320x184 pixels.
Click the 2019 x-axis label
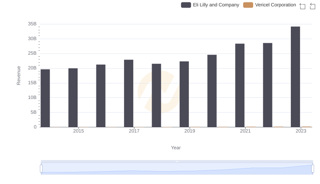coord(190,131)
